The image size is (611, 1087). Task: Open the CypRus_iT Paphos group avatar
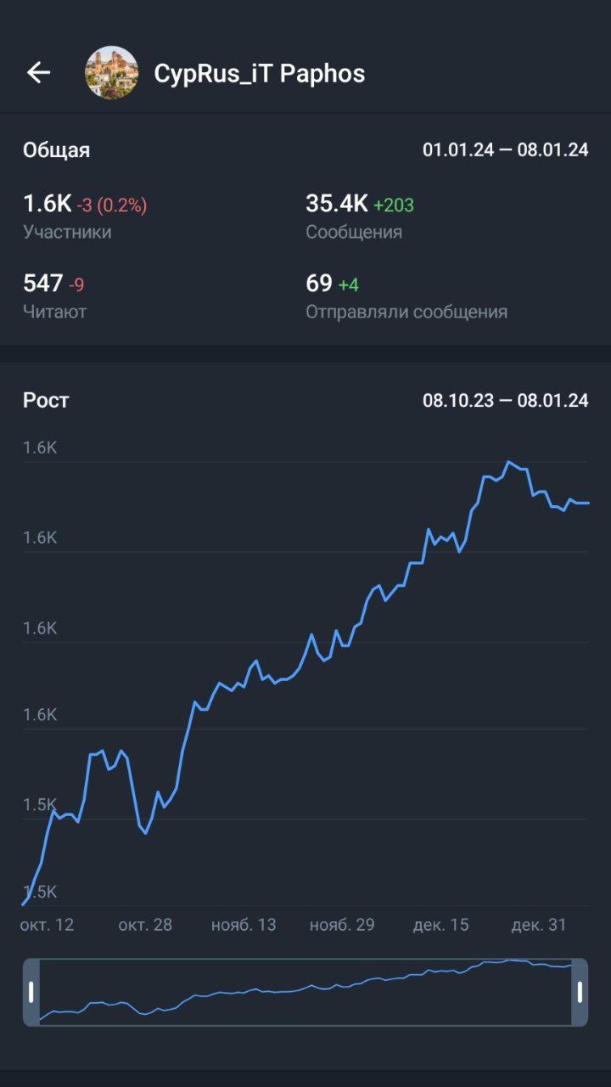(111, 73)
